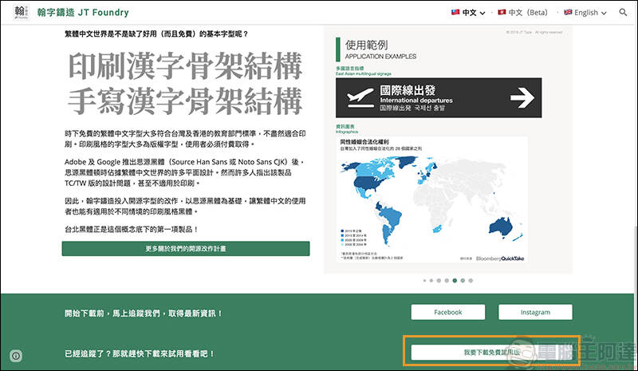The image size is (638, 371).
Task: Open the search magnifier icon
Action: 623,12
